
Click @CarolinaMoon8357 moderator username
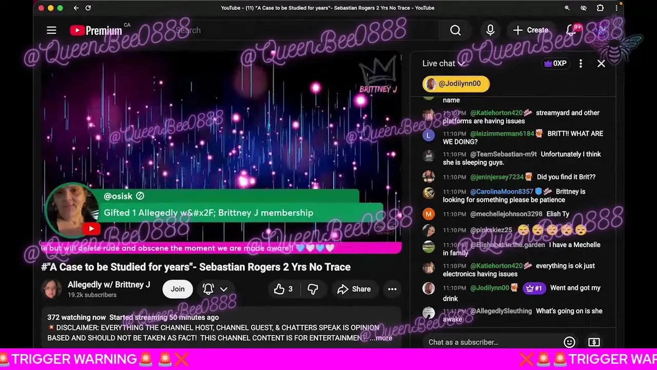(501, 191)
